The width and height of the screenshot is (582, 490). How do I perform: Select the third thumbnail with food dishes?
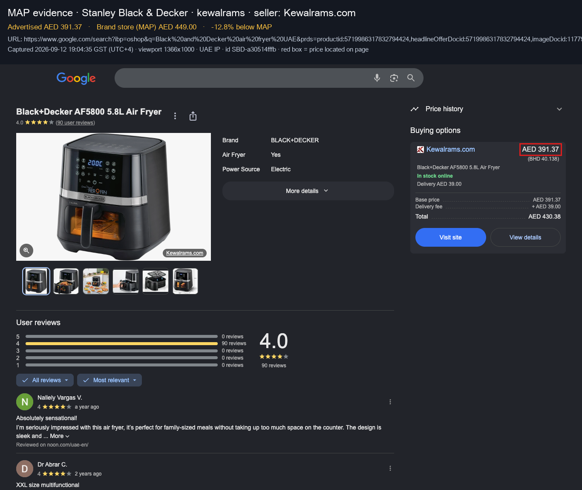coord(96,281)
